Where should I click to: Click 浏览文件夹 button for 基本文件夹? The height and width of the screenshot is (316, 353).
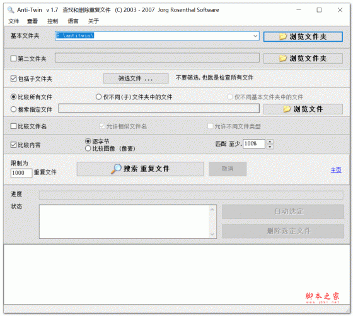(303, 37)
